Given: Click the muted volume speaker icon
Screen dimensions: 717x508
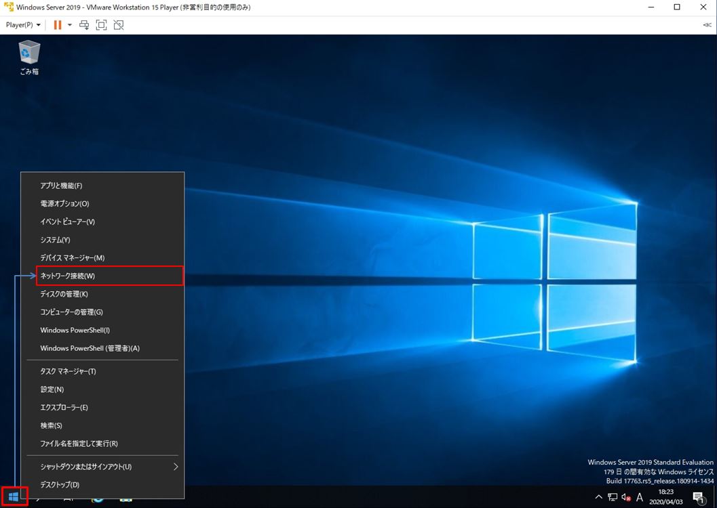Looking at the screenshot, I should point(627,497).
